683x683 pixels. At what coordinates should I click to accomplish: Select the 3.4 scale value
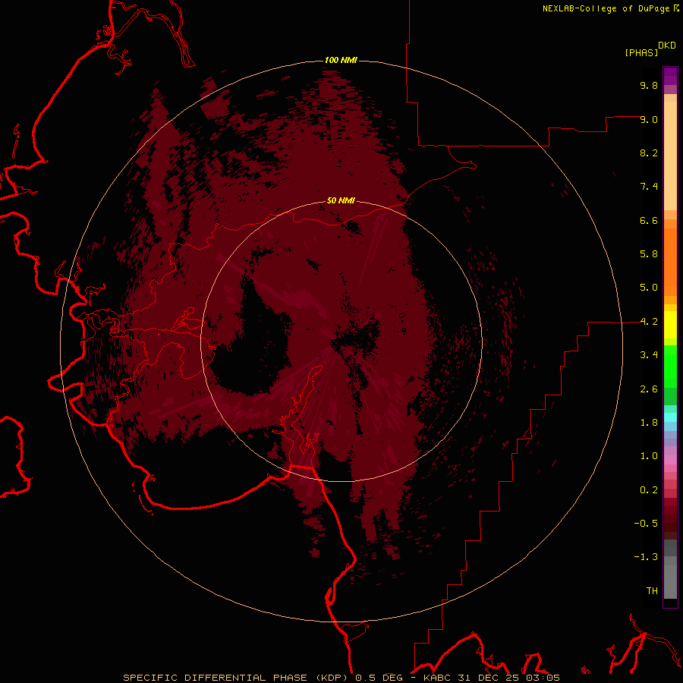click(x=649, y=355)
